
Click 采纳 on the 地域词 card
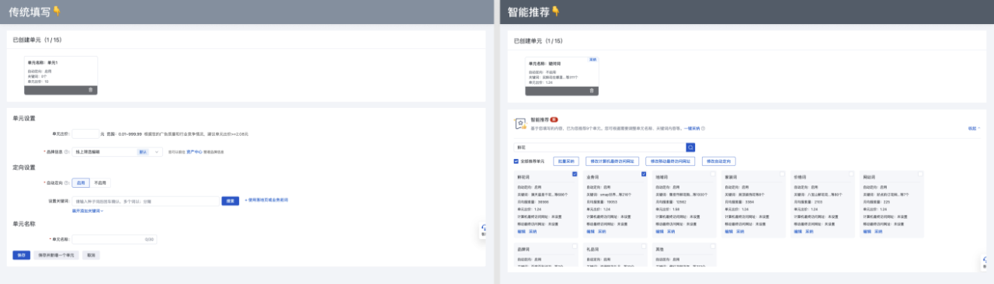670,231
